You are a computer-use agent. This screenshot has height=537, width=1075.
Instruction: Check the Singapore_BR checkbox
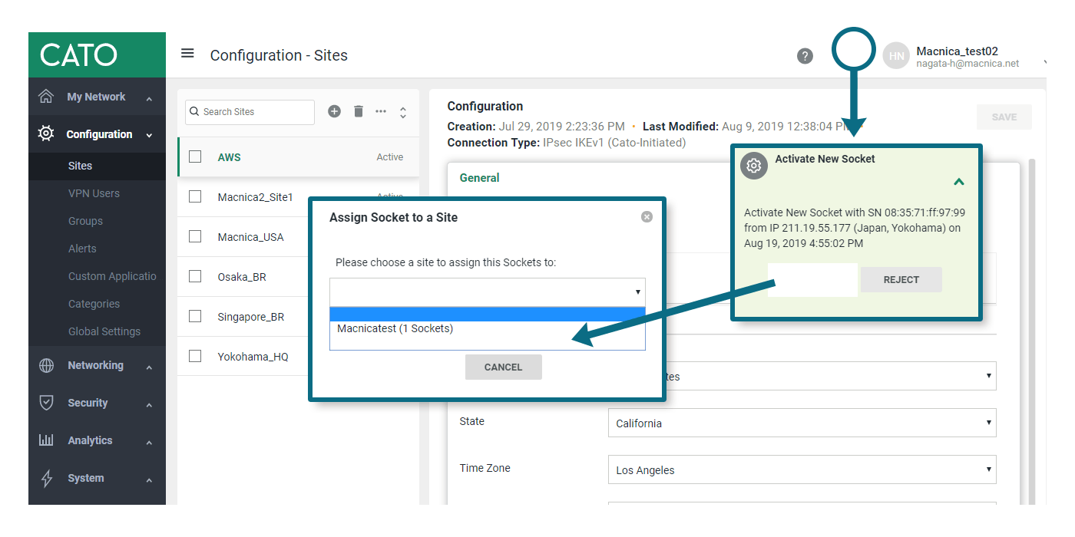click(x=195, y=316)
